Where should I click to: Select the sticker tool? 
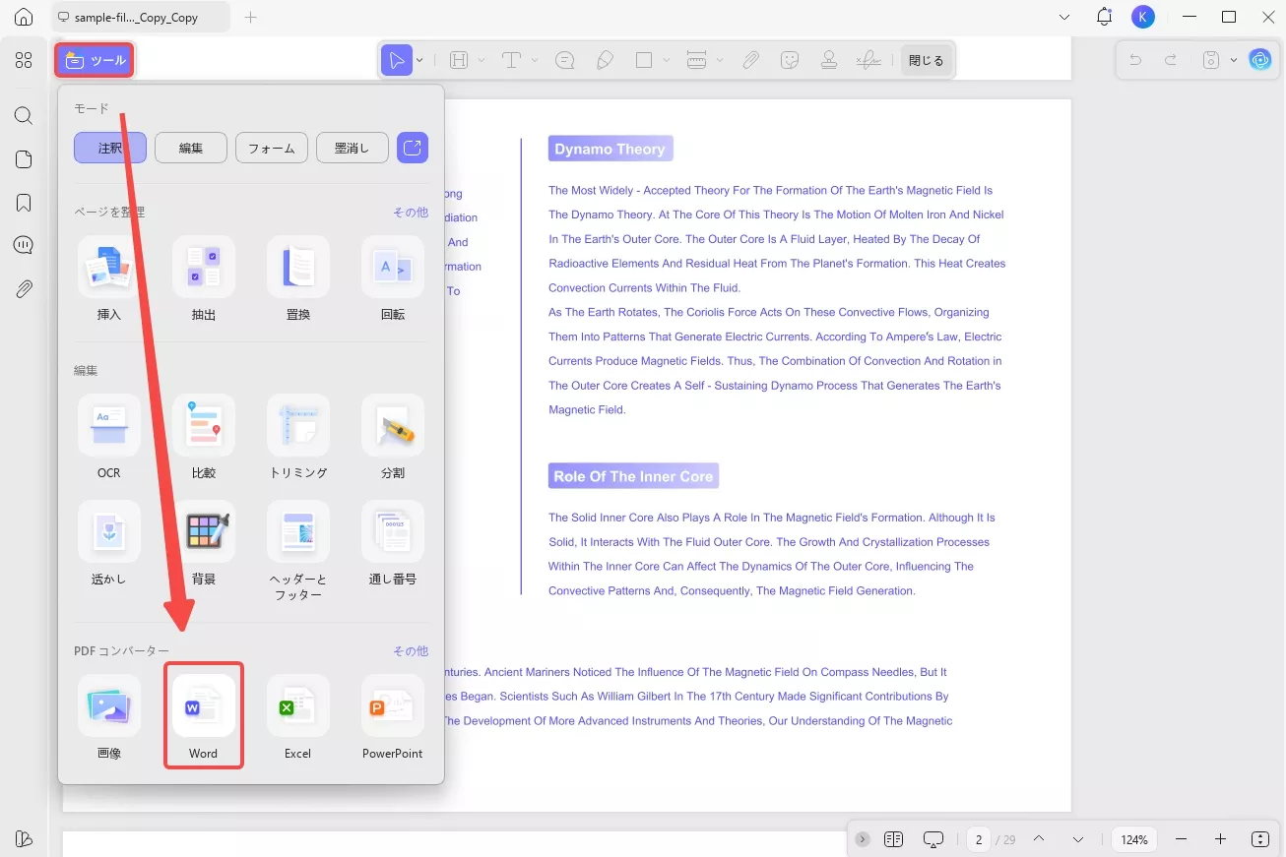point(789,60)
